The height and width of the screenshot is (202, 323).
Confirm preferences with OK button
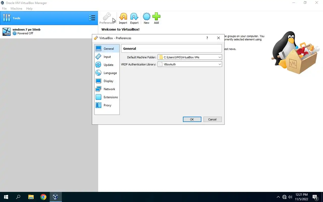(192, 119)
